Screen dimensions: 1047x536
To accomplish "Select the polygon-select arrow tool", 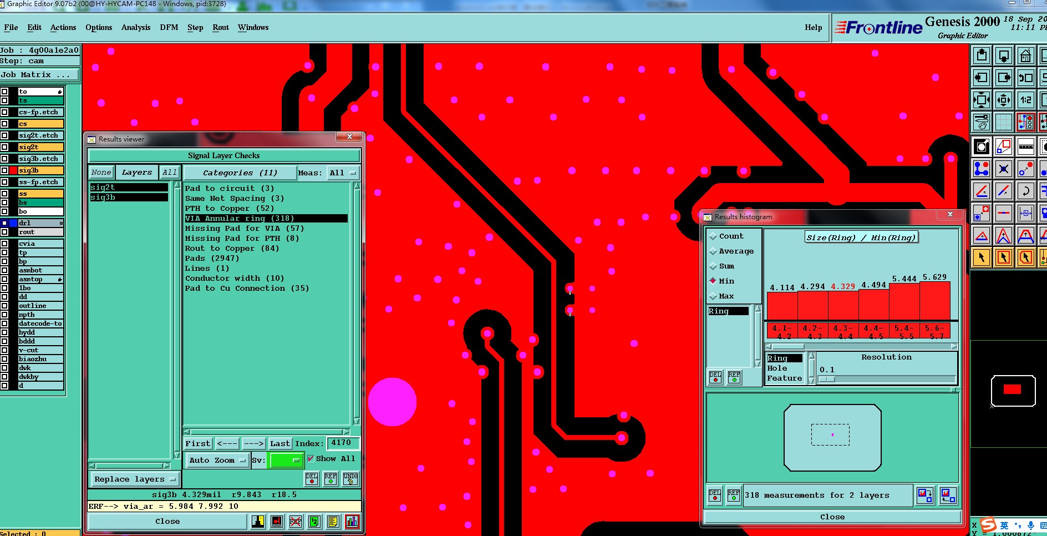I will click(x=1026, y=257).
